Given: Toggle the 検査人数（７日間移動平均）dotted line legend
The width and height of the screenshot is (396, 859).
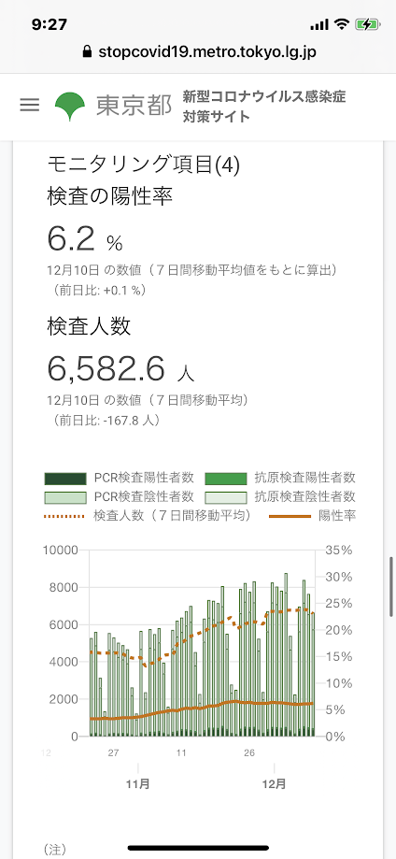Looking at the screenshot, I should point(148,516).
